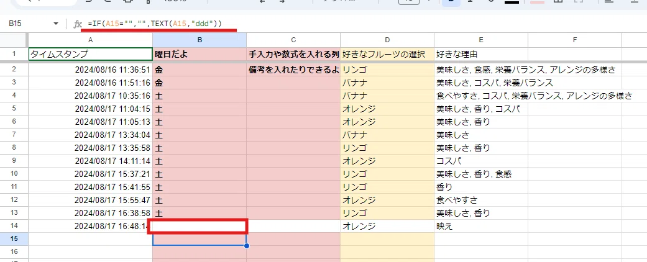Click the 映え cell in row 14
The width and height of the screenshot is (647, 262).
pyautogui.click(x=480, y=226)
